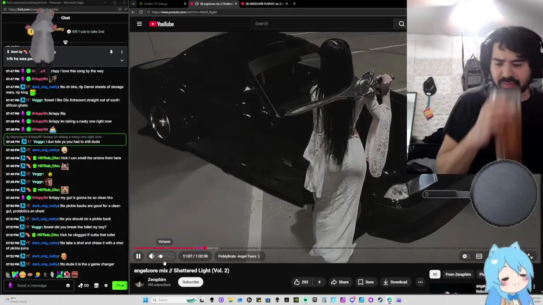Open chapter FixMyBrain - Angel Tears

pyautogui.click(x=239, y=256)
